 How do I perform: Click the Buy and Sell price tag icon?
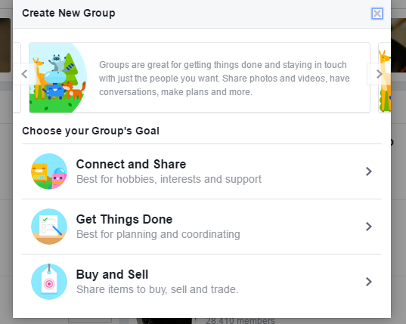coord(49,282)
